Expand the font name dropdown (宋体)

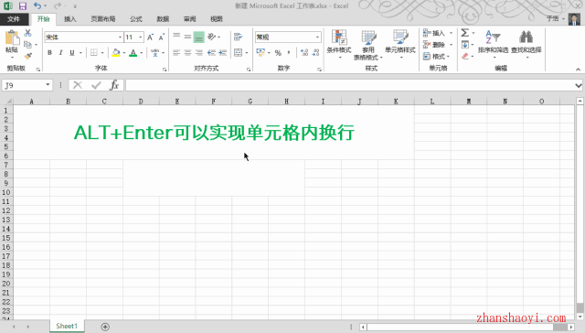click(x=120, y=37)
